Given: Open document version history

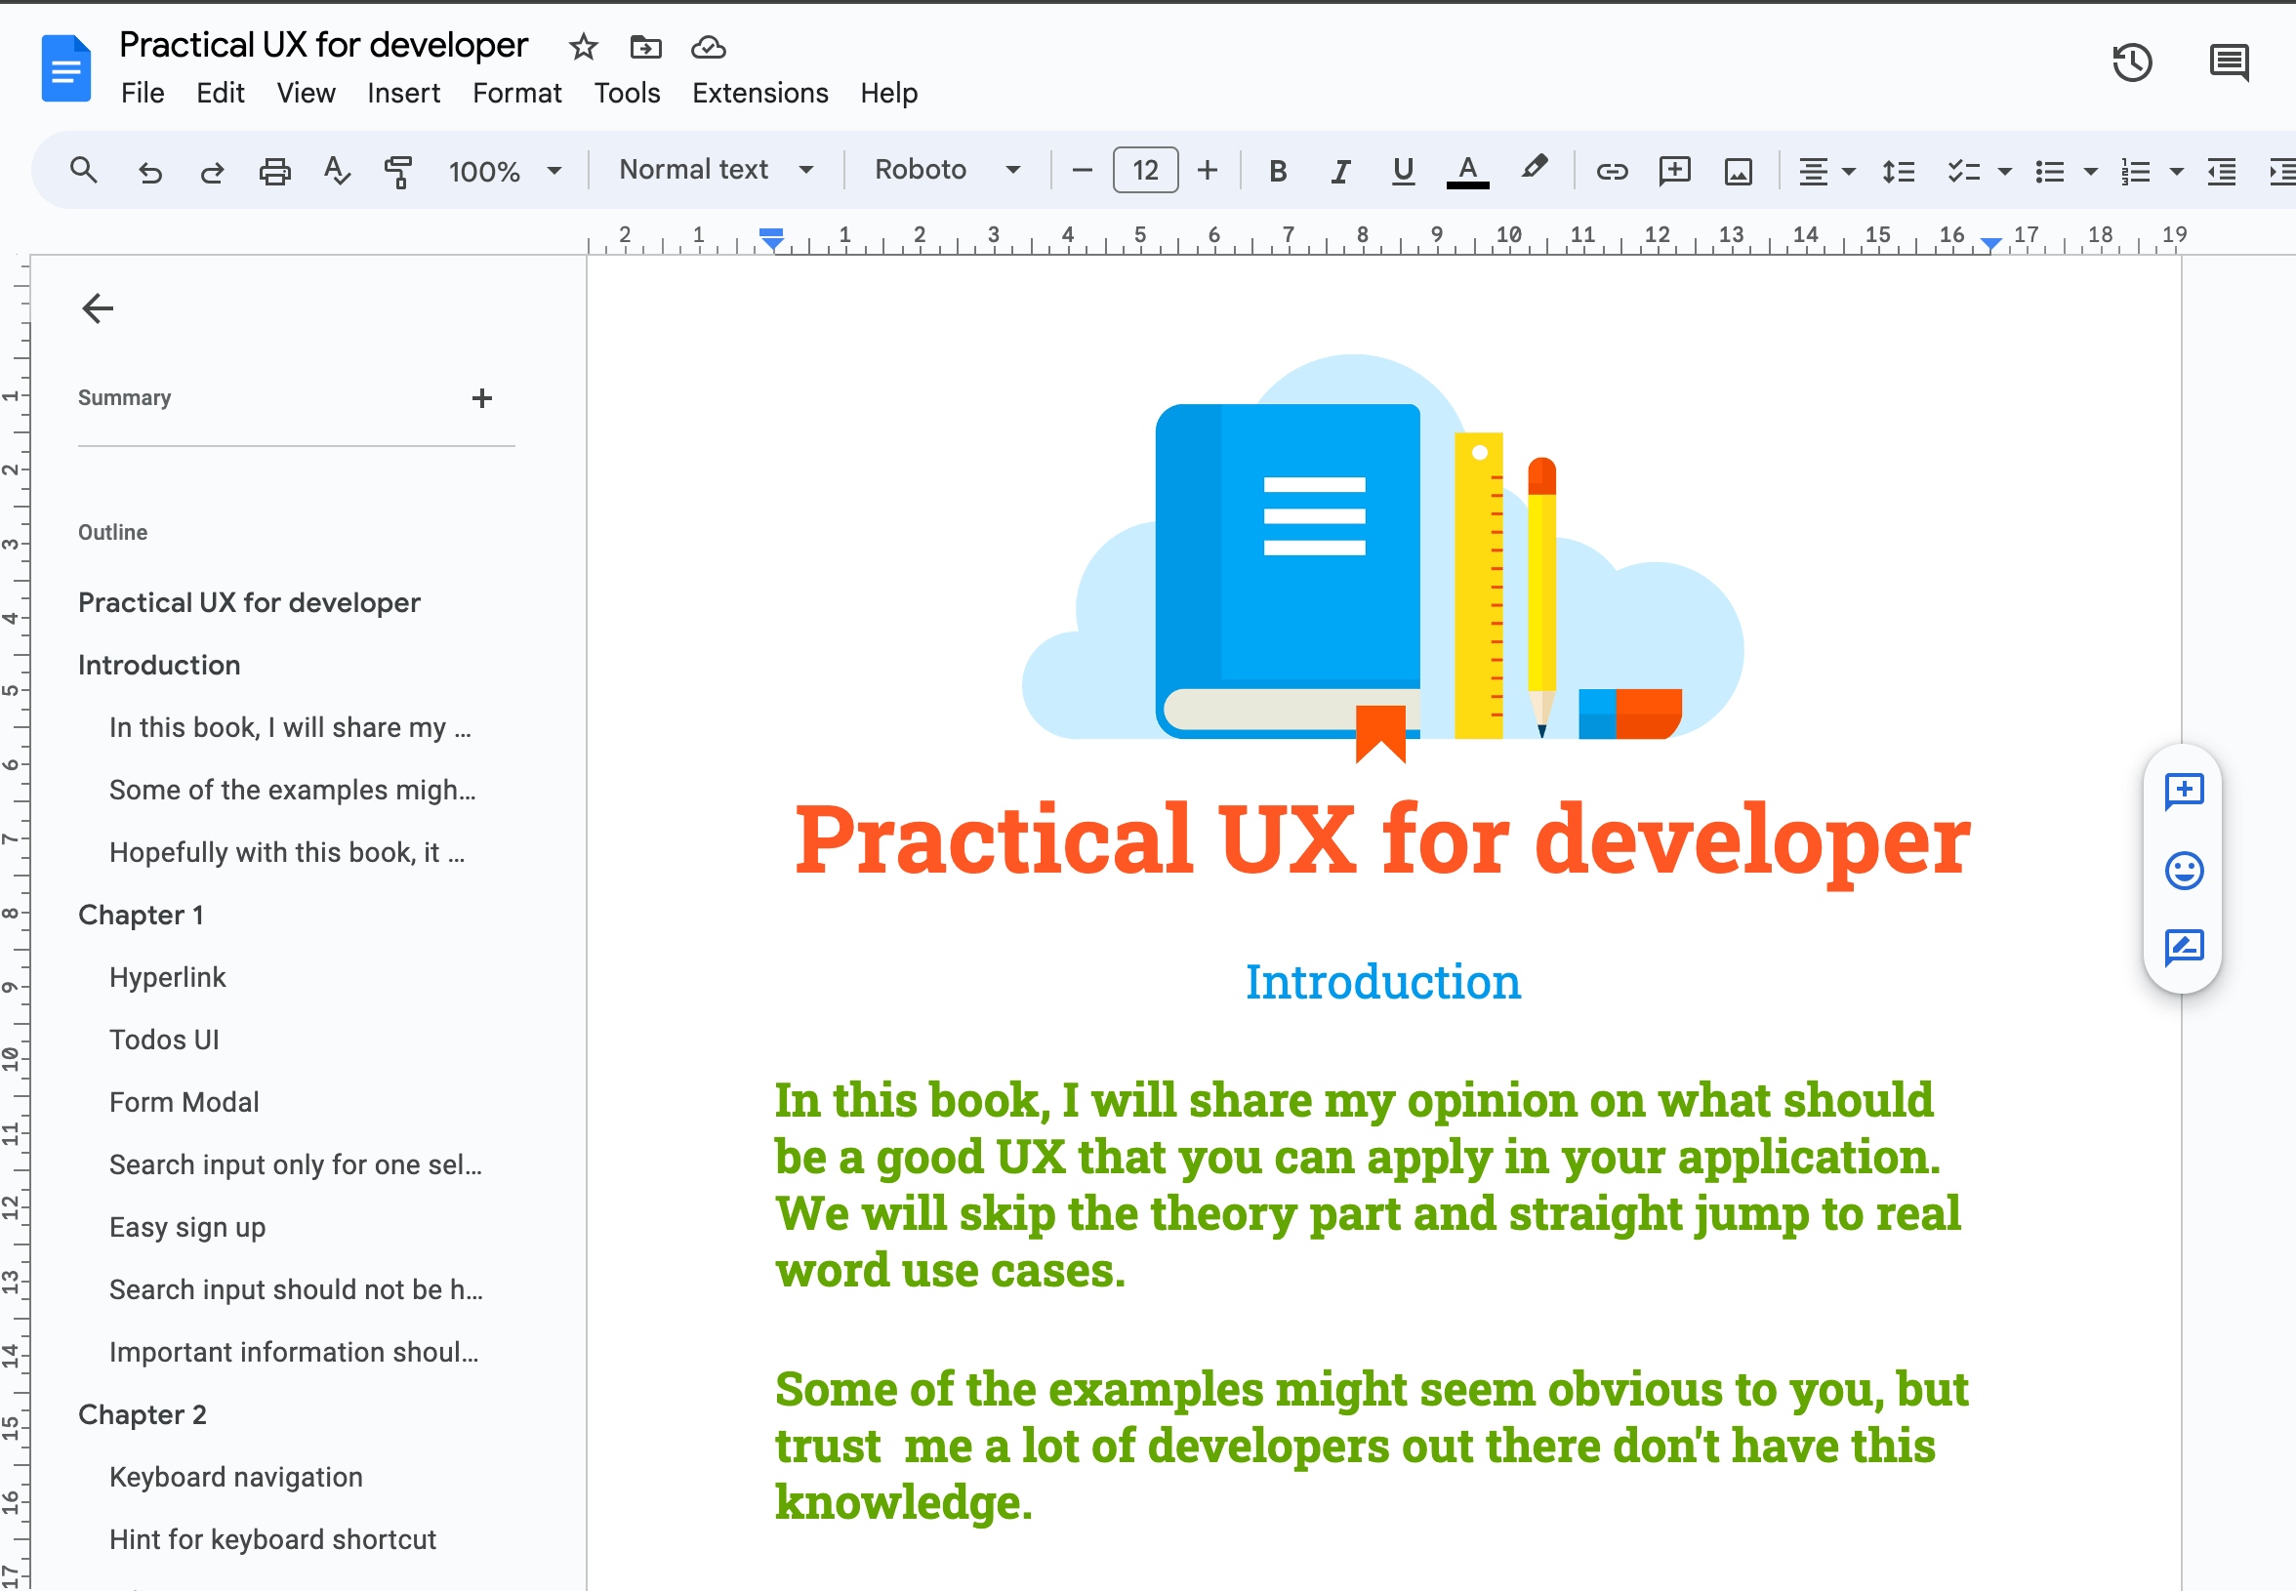Looking at the screenshot, I should 2133,61.
